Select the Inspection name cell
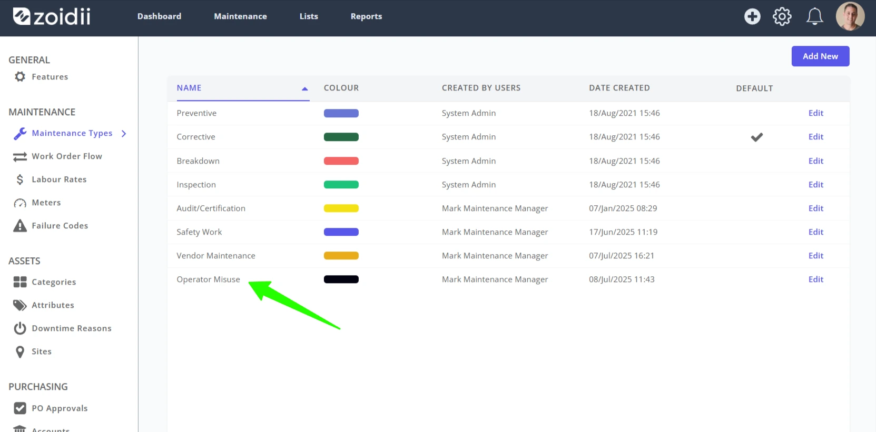This screenshot has width=876, height=432. pyautogui.click(x=196, y=185)
